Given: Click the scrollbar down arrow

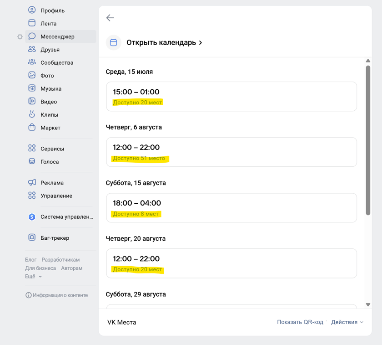Looking at the screenshot, I should [368, 304].
